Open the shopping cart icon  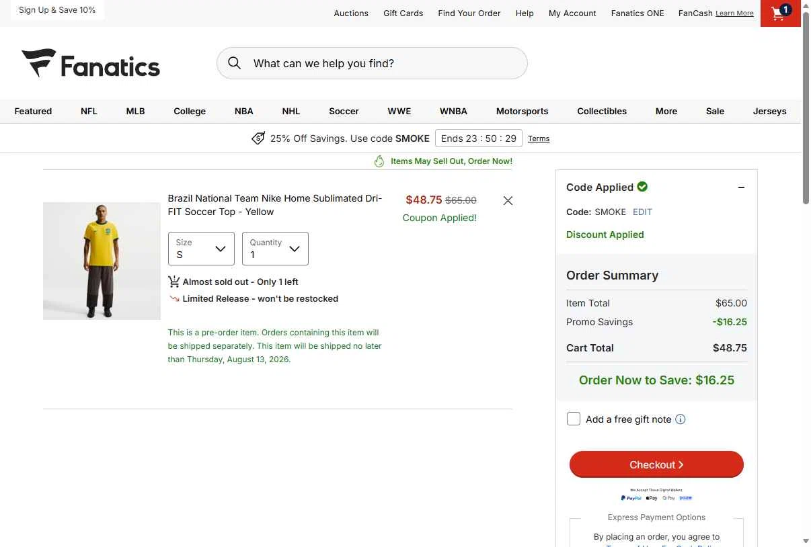tap(780, 13)
